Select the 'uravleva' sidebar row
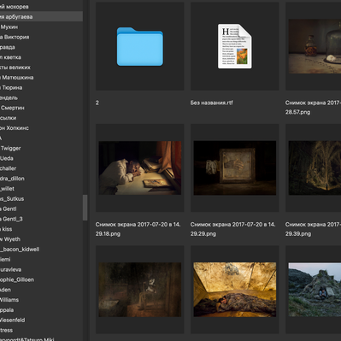 [x=41, y=269]
